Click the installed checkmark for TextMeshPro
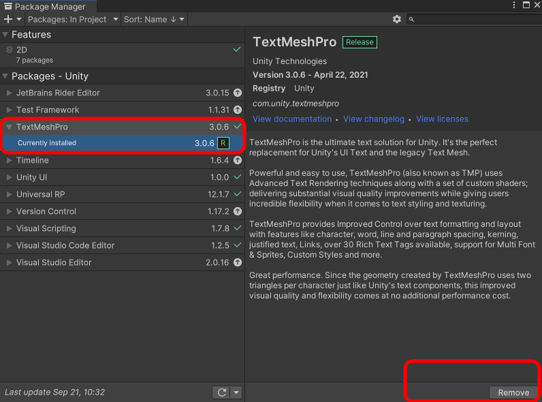This screenshot has height=402, width=542. pyautogui.click(x=238, y=127)
